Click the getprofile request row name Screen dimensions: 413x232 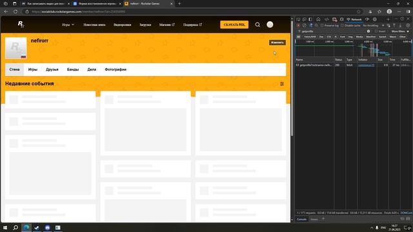[x=316, y=65]
